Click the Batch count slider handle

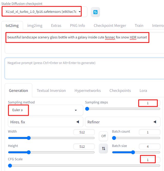(x=114, y=138)
